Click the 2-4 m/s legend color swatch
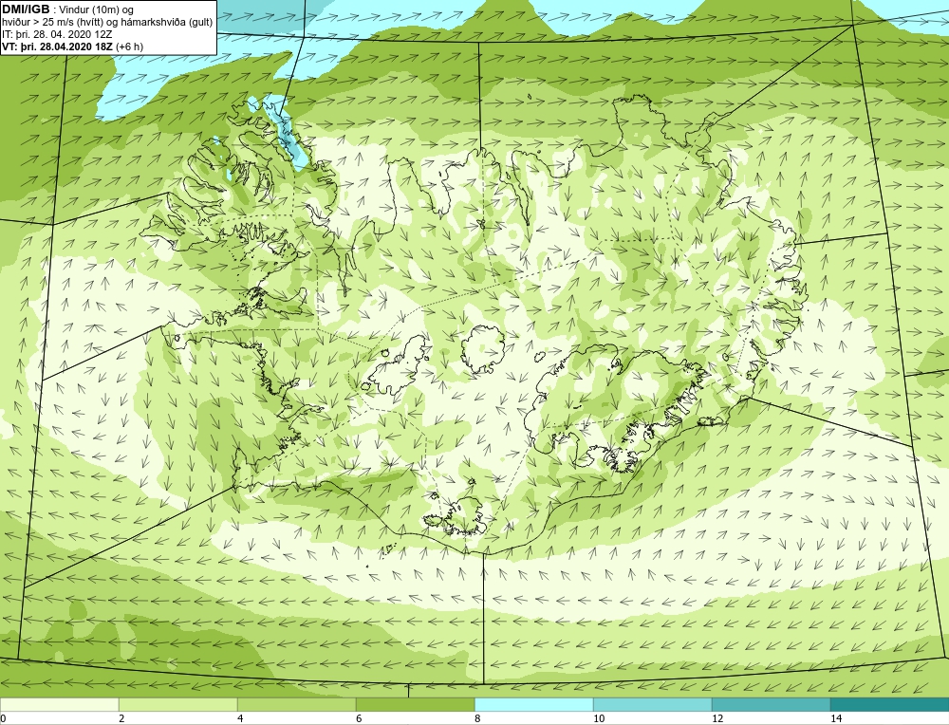The width and height of the screenshot is (949, 725). coord(178,704)
